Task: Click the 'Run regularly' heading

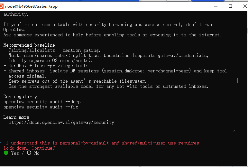Action: point(20,97)
